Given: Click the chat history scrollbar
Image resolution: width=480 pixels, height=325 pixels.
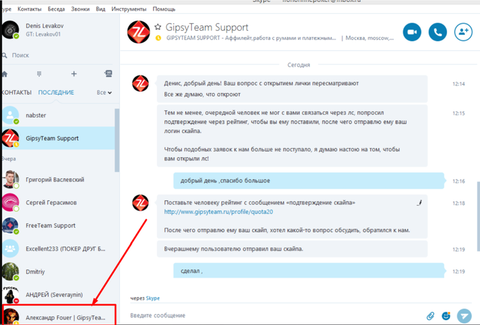Looking at the screenshot, I should click(x=478, y=216).
